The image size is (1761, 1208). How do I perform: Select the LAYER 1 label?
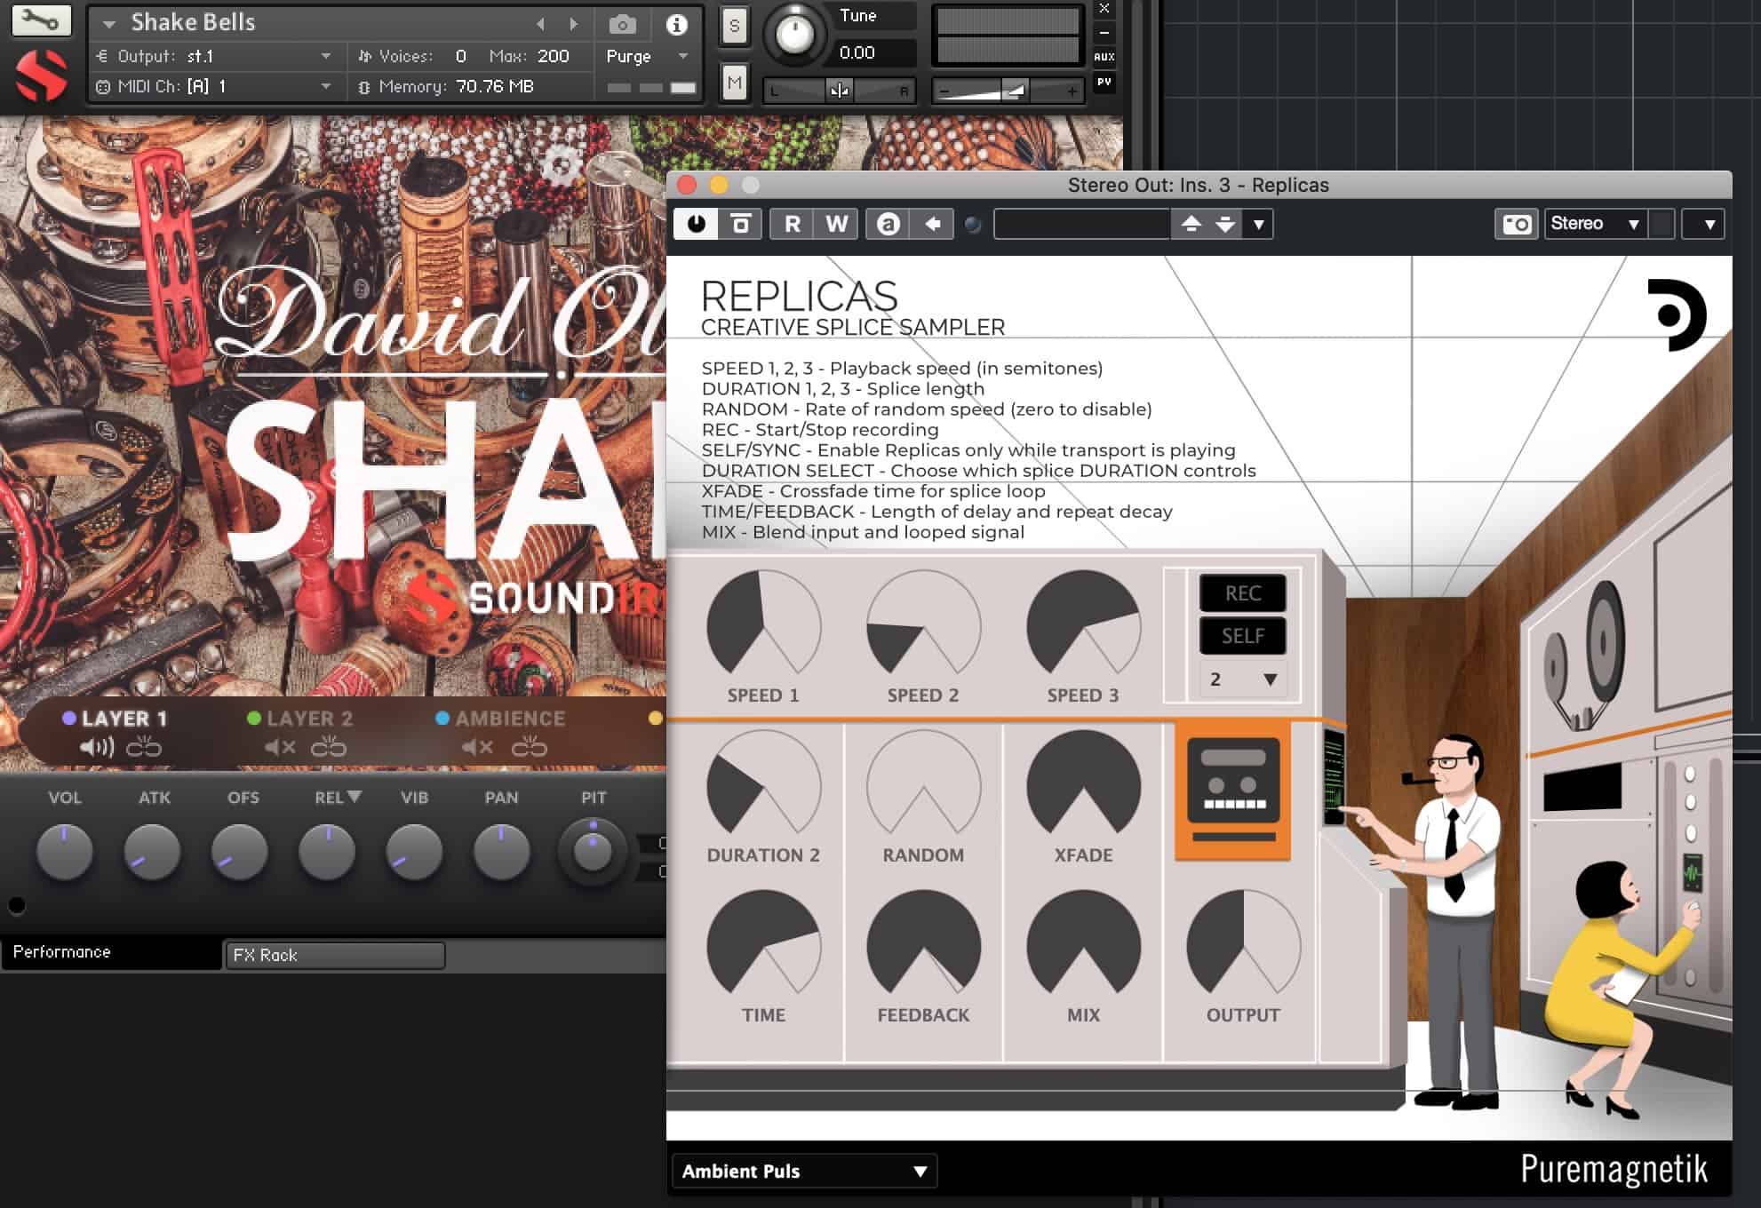[124, 719]
